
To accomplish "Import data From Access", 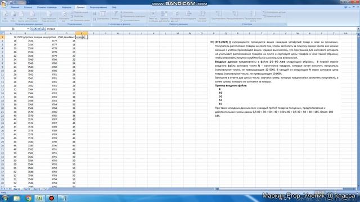I will 5,17.
